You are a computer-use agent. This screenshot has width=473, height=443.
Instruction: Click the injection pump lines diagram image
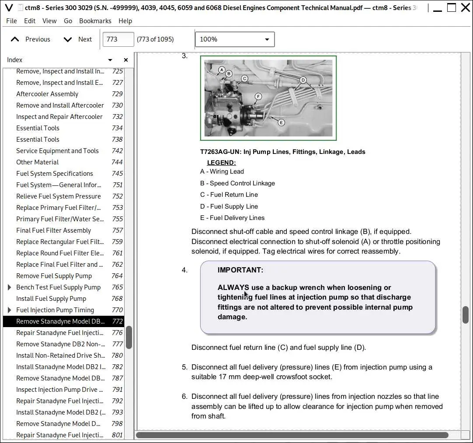tap(268, 98)
